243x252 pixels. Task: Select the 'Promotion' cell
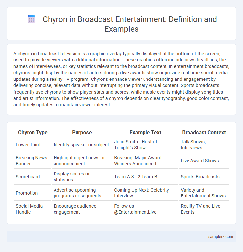tap(33, 193)
